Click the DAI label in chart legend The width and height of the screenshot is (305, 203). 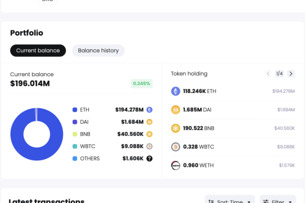84,122
